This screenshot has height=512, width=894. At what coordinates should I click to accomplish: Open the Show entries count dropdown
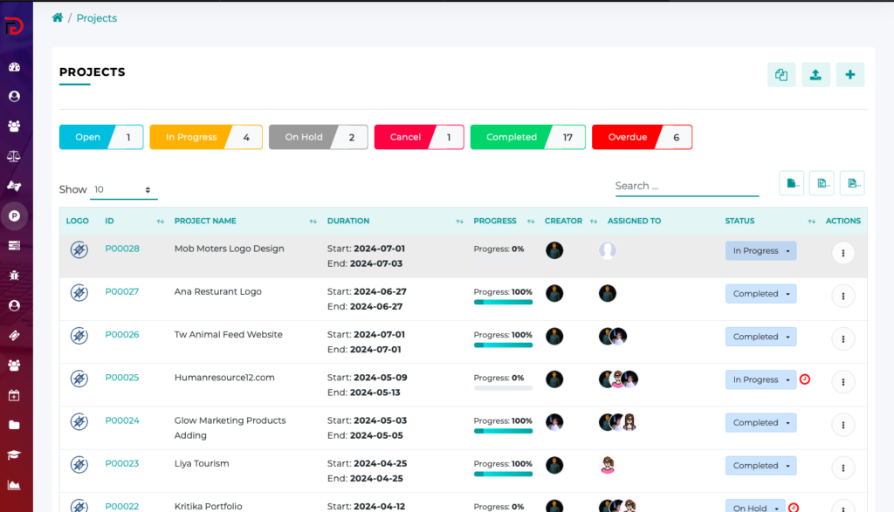pyautogui.click(x=121, y=189)
